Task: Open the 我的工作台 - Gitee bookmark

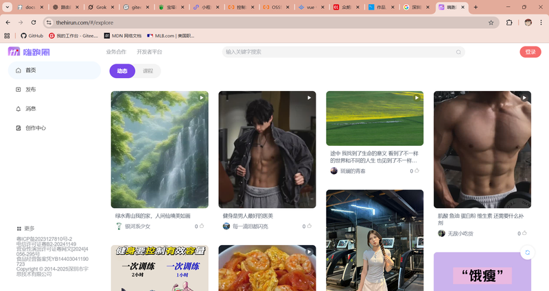Action: 73,36
